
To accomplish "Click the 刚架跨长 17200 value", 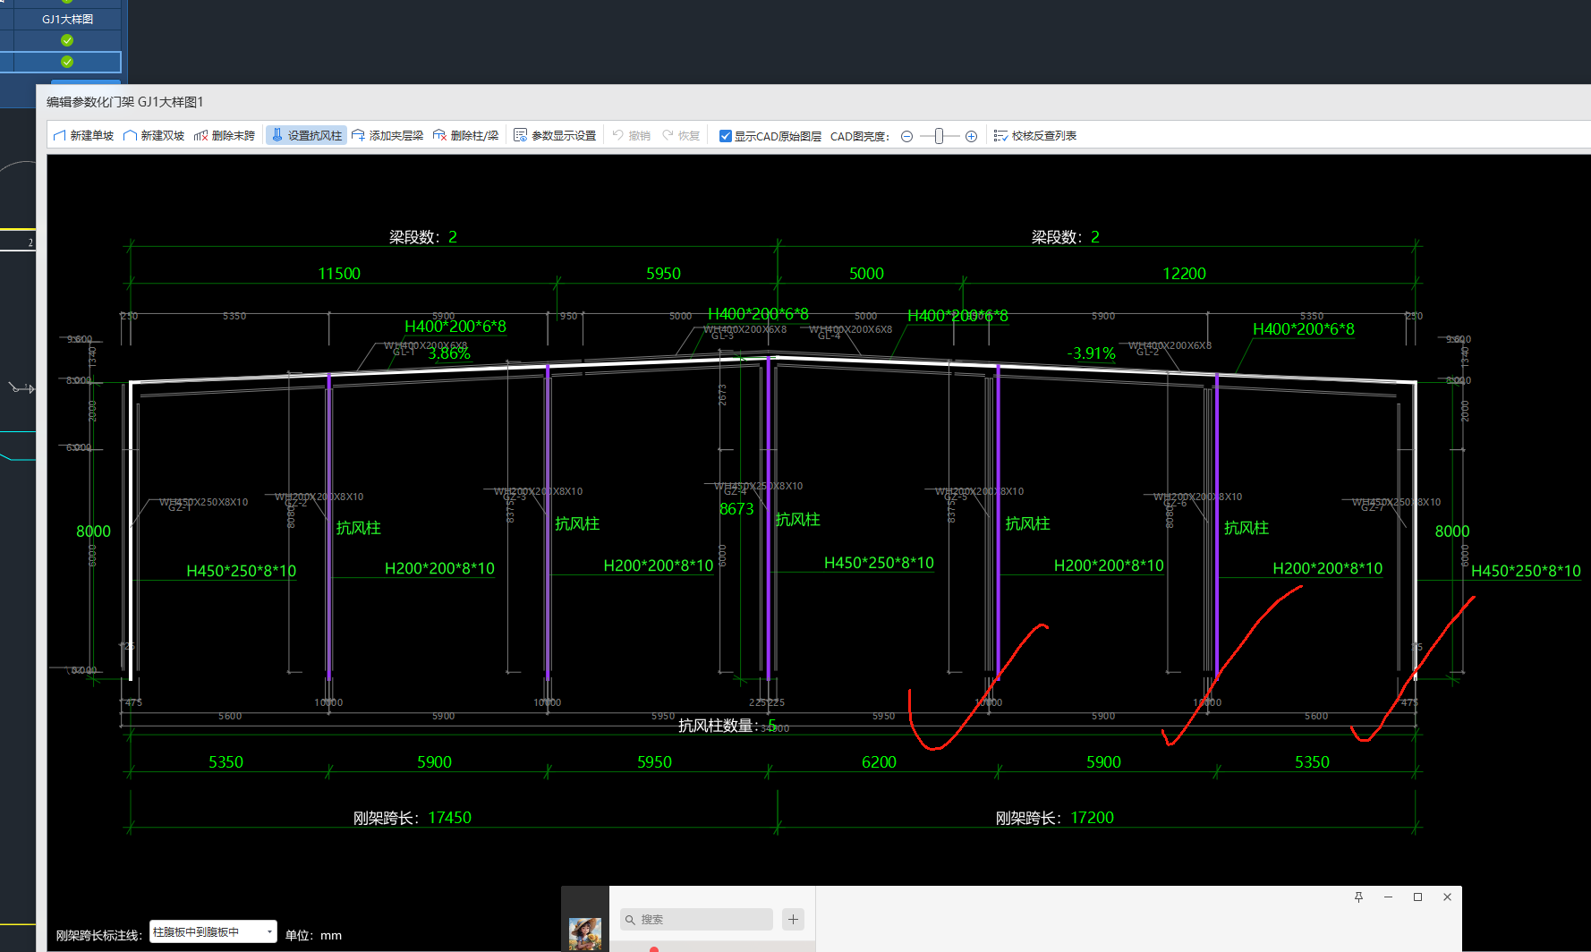I will [x=1092, y=818].
